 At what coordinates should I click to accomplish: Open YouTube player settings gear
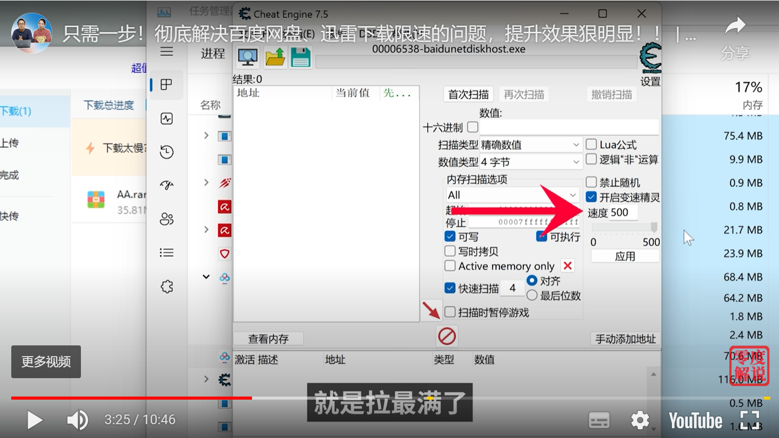click(x=640, y=420)
